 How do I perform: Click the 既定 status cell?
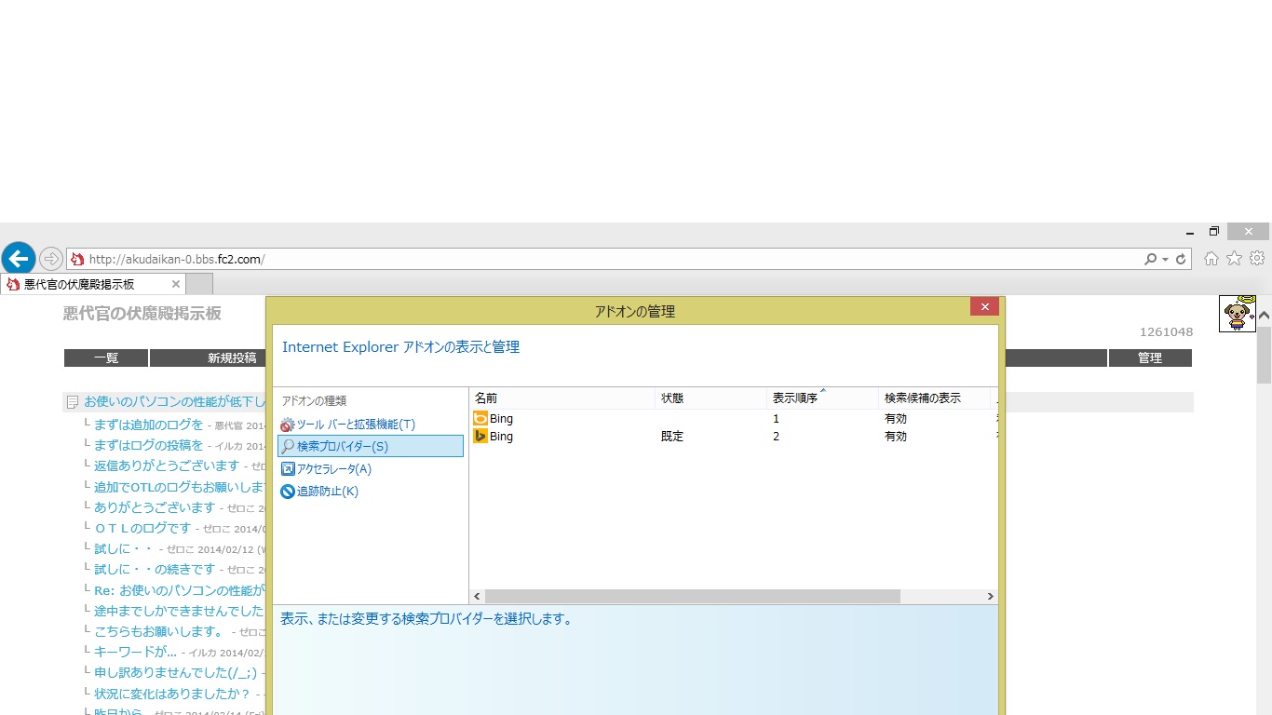[672, 436]
